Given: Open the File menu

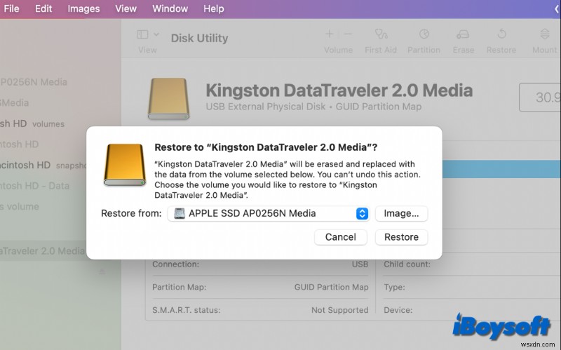Looking at the screenshot, I should [11, 8].
